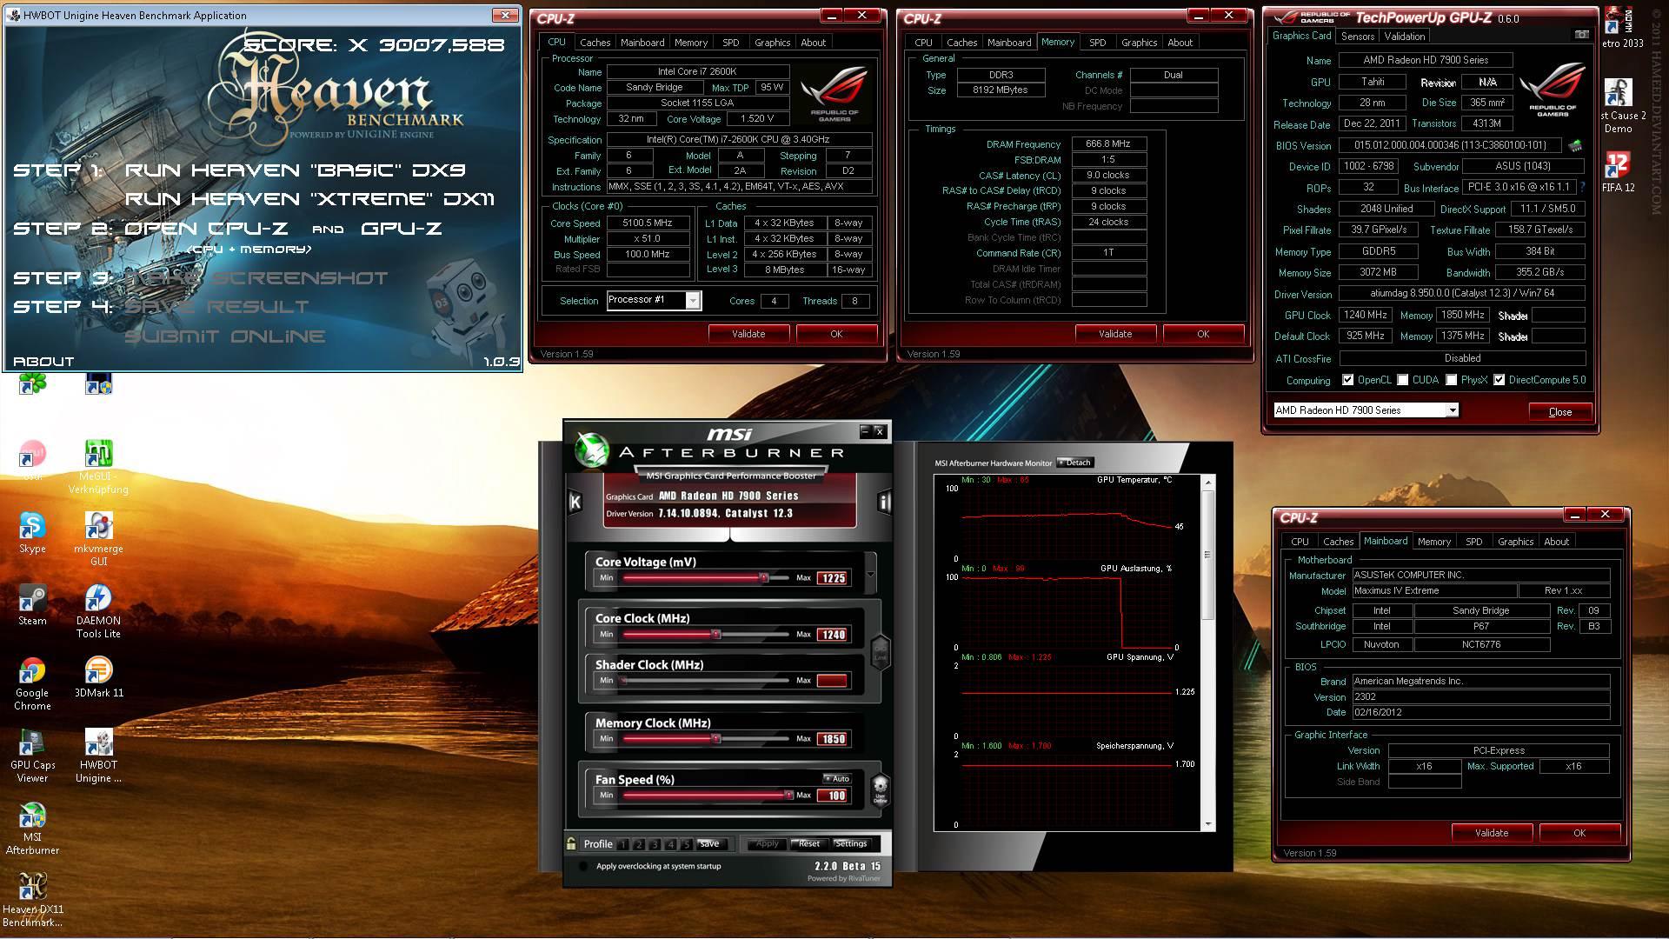Open Afterburner Settings

[x=850, y=843]
